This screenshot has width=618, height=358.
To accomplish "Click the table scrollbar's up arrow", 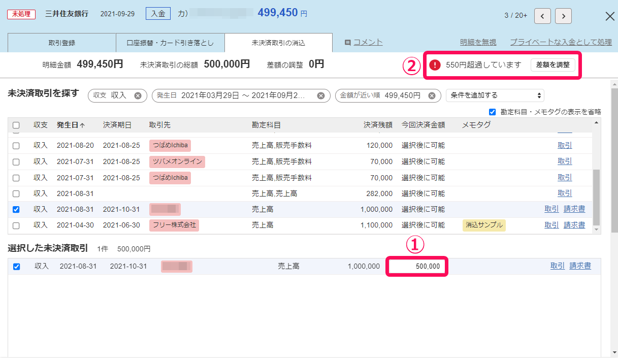I will [596, 122].
